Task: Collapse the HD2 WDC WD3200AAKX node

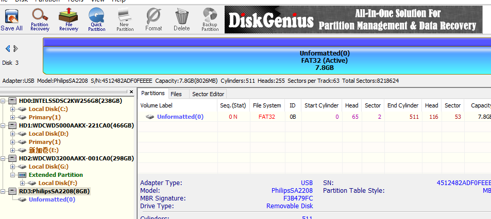Action: (3, 158)
